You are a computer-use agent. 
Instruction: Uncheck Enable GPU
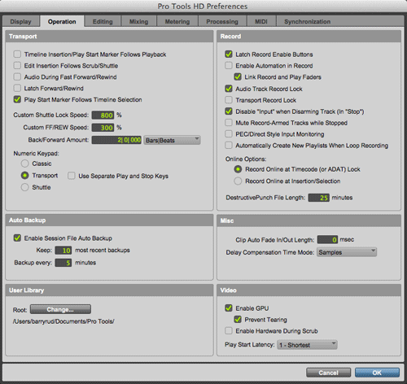(x=229, y=308)
